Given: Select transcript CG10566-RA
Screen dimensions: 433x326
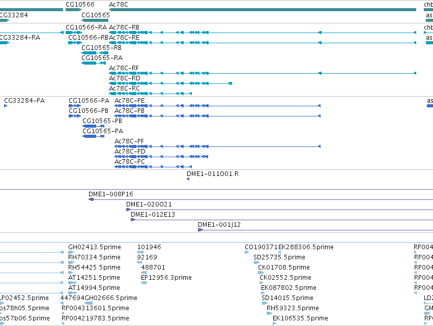Looking at the screenshot, I should 74,33.
